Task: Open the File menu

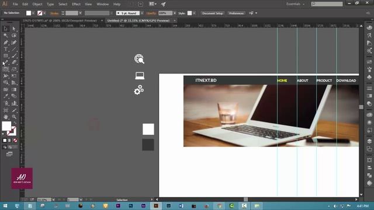Action: (x=15, y=4)
